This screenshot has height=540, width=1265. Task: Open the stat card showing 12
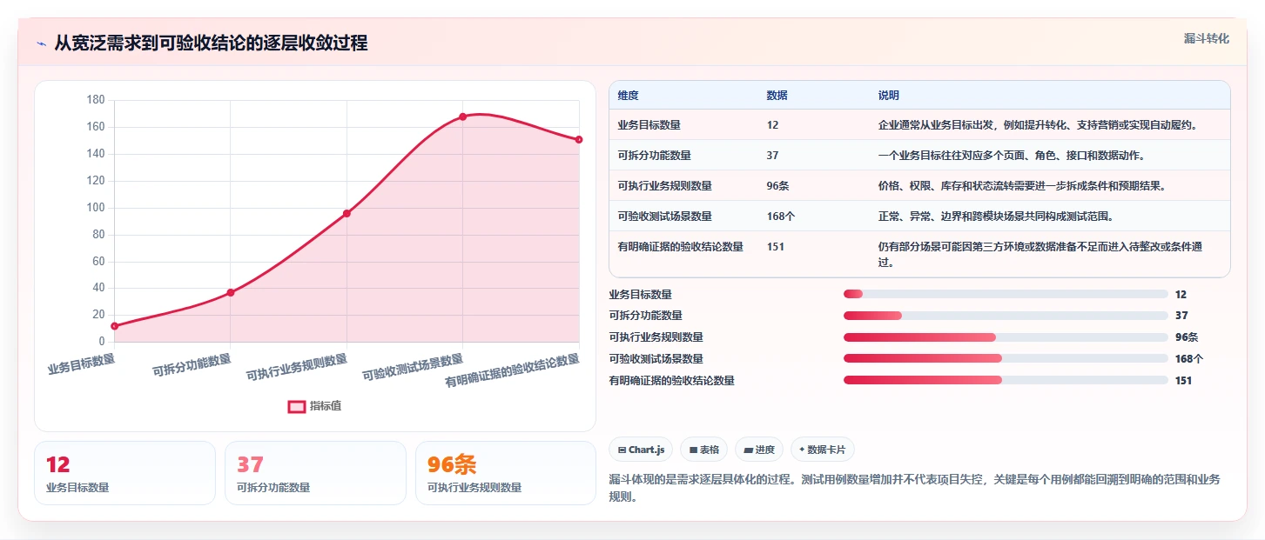click(124, 473)
